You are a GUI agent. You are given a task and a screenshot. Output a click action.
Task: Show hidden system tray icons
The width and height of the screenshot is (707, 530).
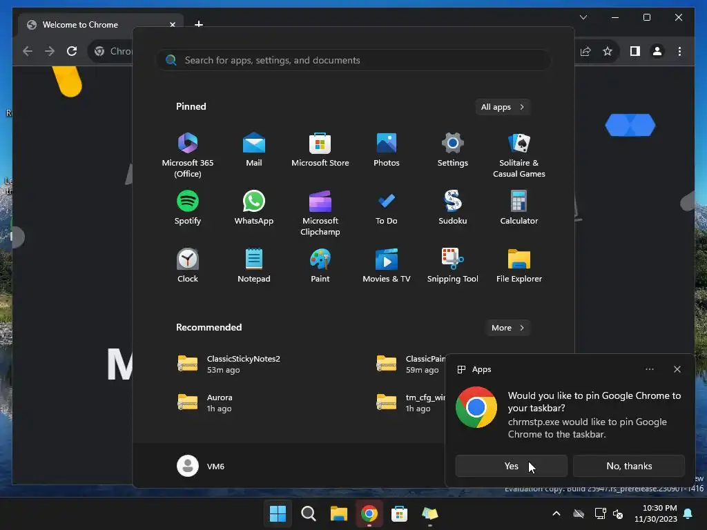[556, 513]
